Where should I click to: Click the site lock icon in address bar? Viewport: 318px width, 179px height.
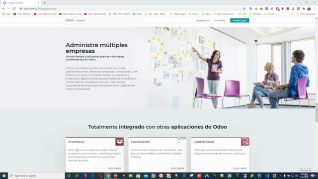pyautogui.click(x=21, y=9)
